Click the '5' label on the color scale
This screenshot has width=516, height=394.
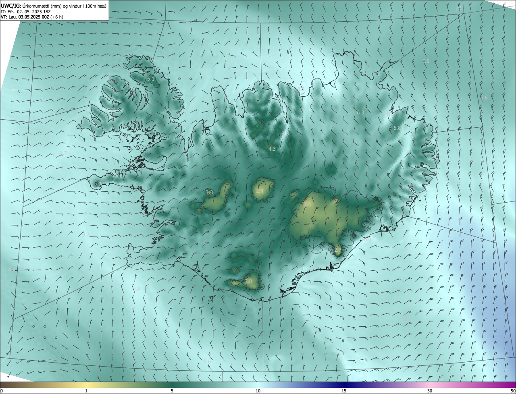(x=172, y=391)
